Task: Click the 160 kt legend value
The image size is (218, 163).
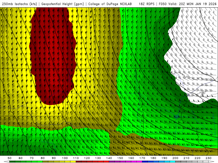Action: point(131,158)
